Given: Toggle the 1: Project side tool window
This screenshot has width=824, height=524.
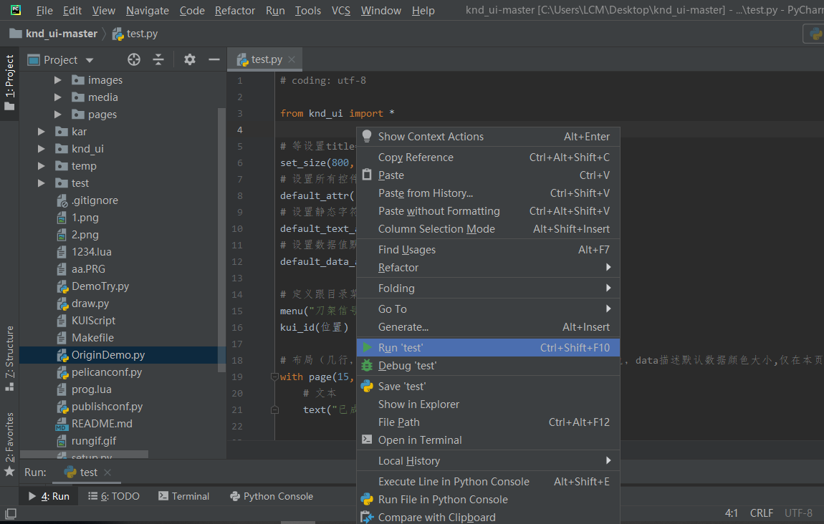Looking at the screenshot, I should coord(9,82).
